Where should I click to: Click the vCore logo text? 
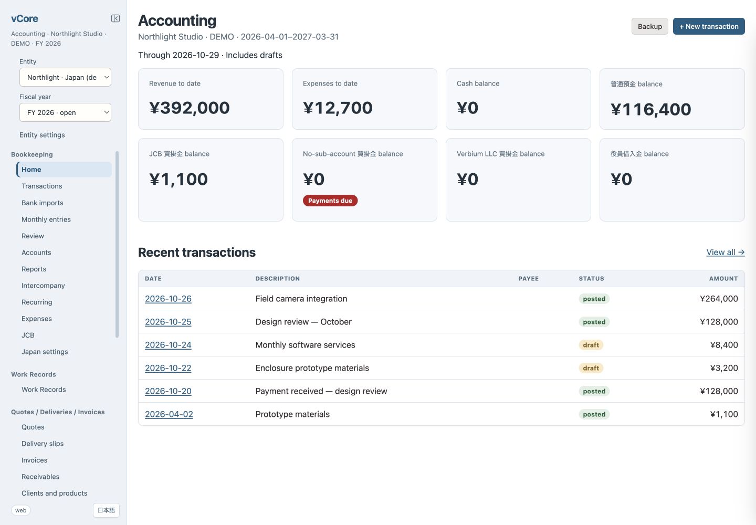(x=25, y=18)
